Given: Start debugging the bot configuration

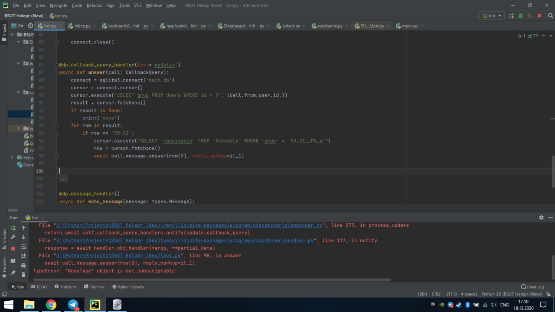Looking at the screenshot, I should pyautogui.click(x=520, y=16).
